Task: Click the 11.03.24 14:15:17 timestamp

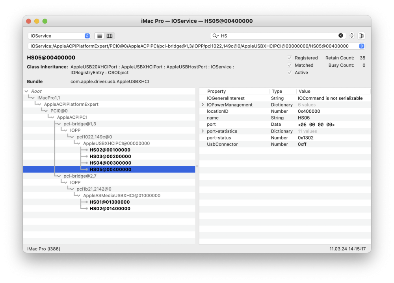Action: [348, 249]
